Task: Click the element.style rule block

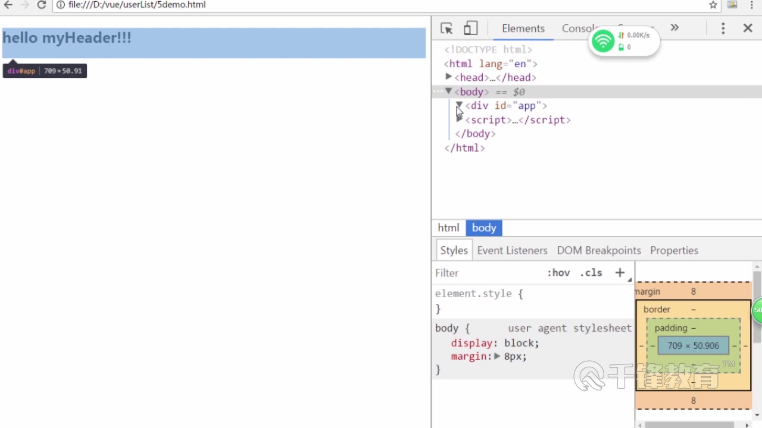Action: coord(533,301)
